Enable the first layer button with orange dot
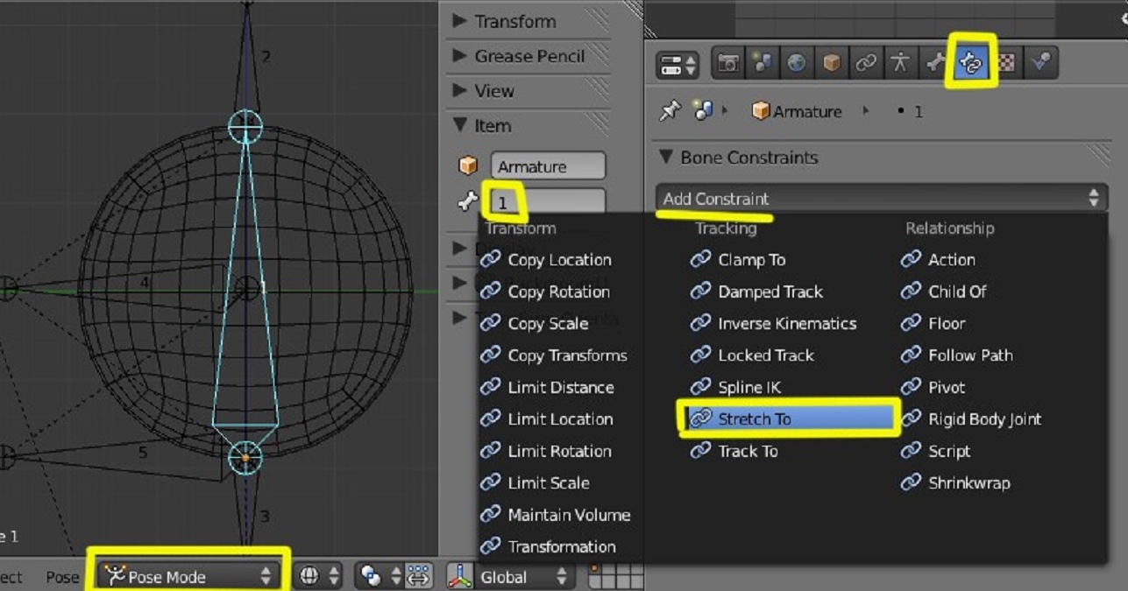 click(597, 570)
